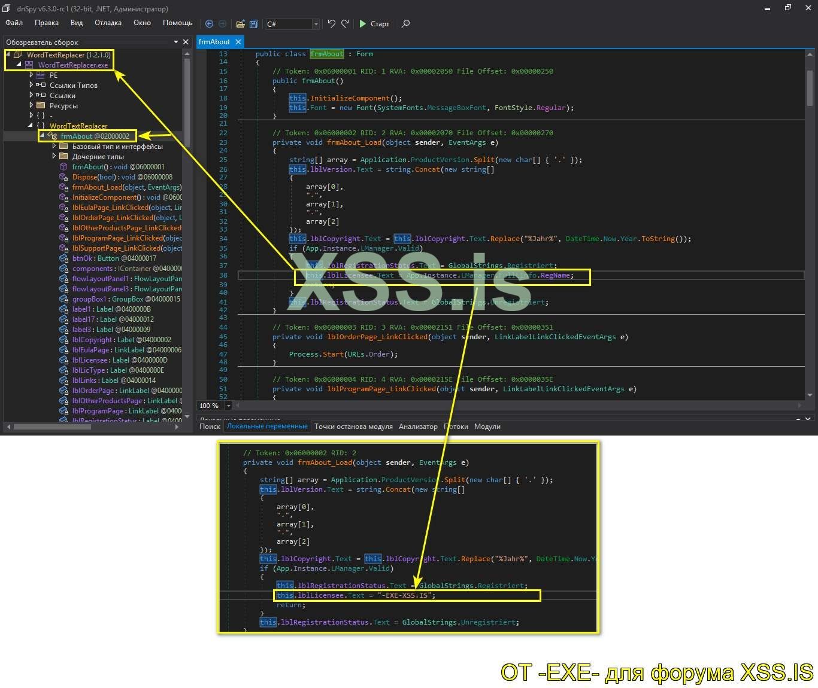Open the Обозреватель сборок panel options arrow

[176, 42]
